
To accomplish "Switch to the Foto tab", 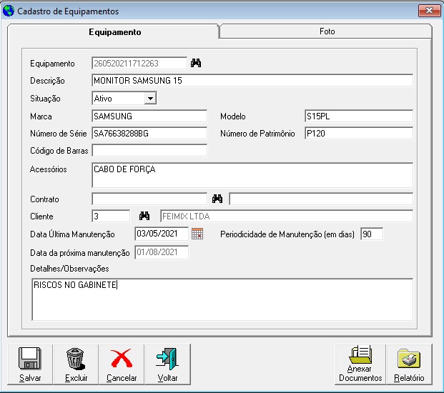I will coord(327,31).
